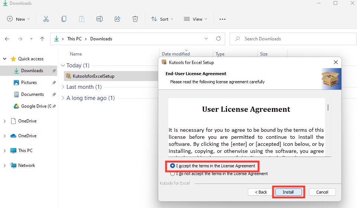Click Downloads in the address breadcrumb
The image size is (357, 208).
click(101, 39)
